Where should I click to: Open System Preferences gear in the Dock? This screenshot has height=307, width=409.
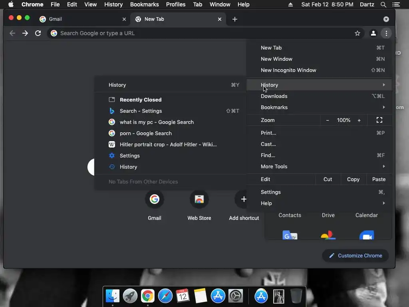pyautogui.click(x=236, y=296)
